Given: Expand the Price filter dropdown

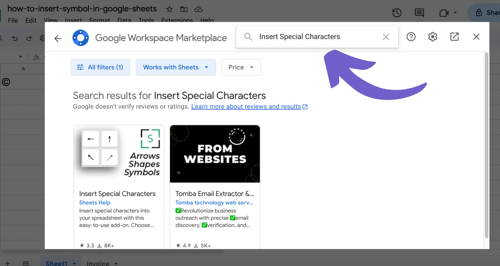Looking at the screenshot, I should click(x=241, y=67).
